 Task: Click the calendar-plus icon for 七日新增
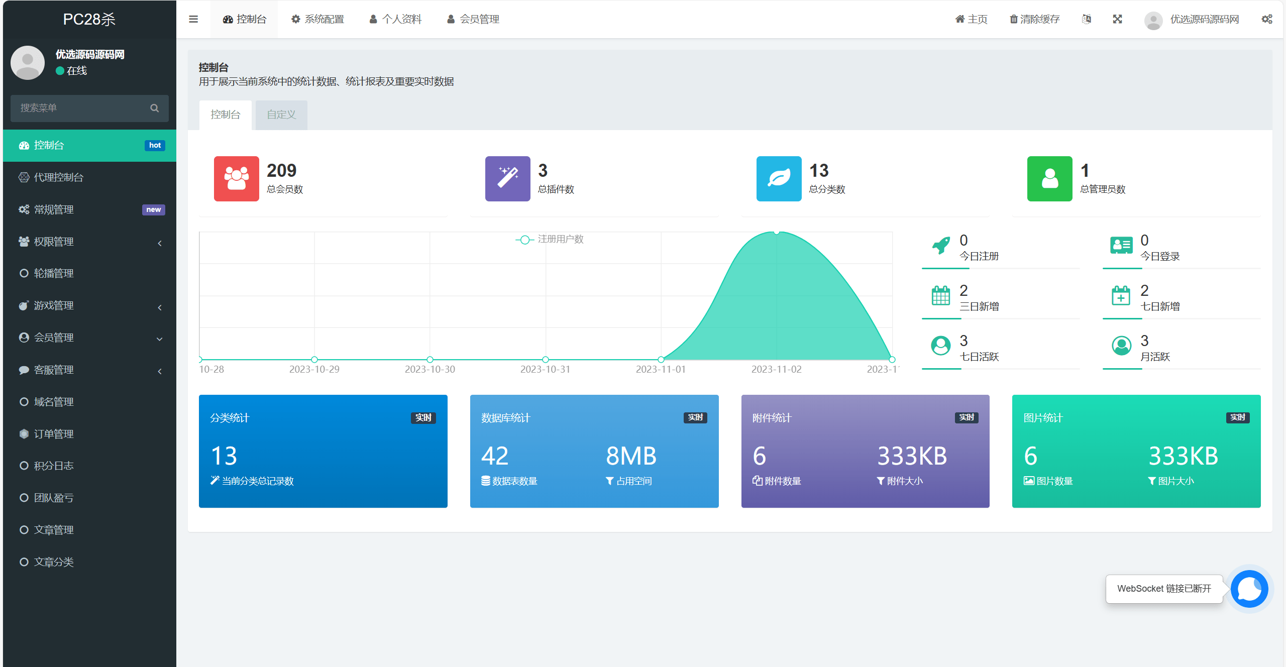pos(1121,296)
